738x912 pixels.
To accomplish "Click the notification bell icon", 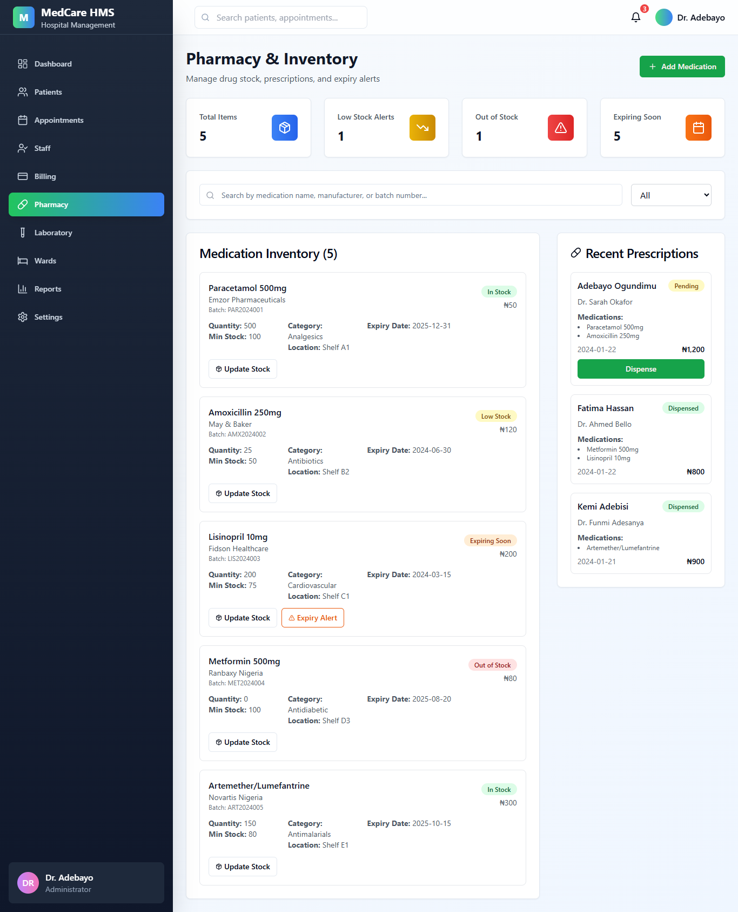I will point(636,17).
